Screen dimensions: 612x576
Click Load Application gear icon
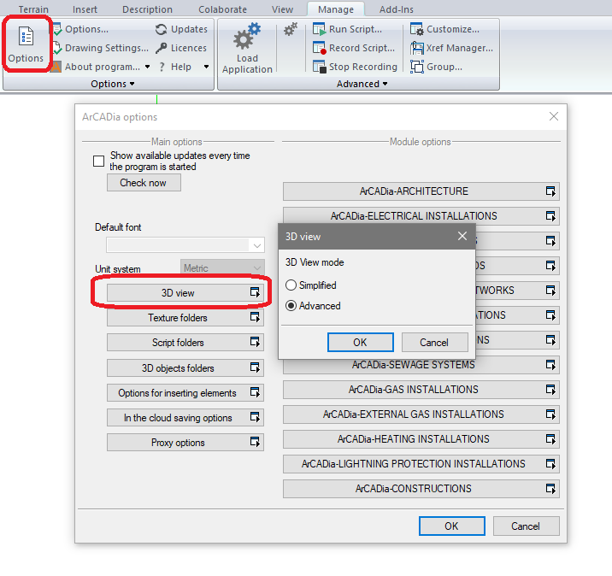(x=247, y=36)
